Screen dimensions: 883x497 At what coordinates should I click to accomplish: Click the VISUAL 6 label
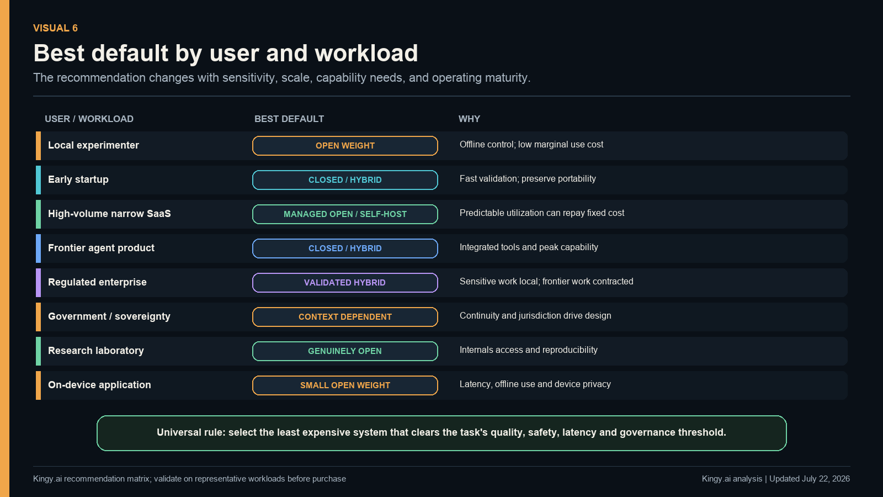point(55,28)
